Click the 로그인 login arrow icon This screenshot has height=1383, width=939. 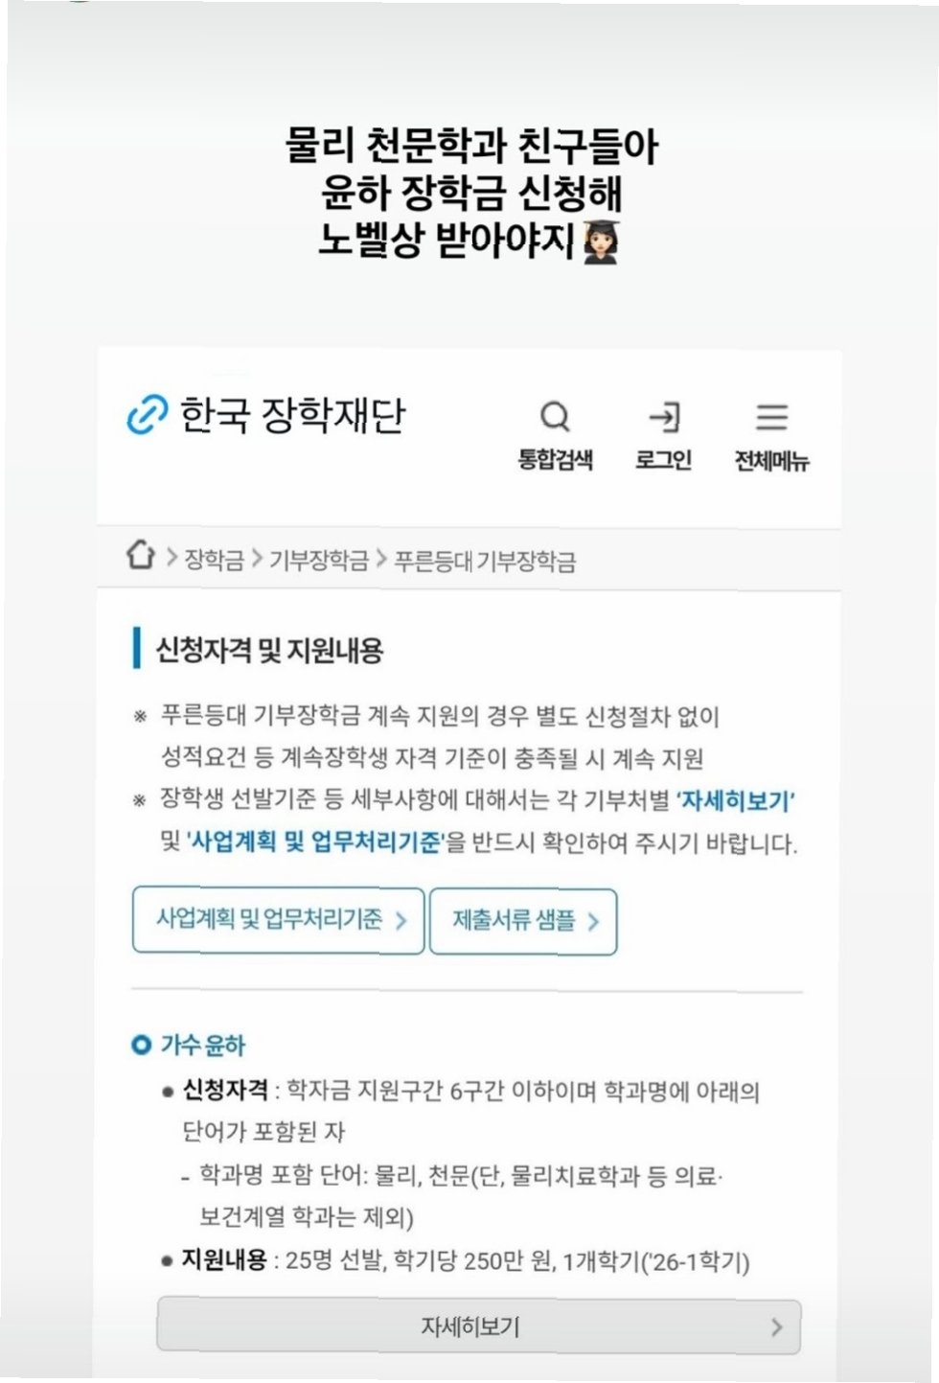click(664, 417)
